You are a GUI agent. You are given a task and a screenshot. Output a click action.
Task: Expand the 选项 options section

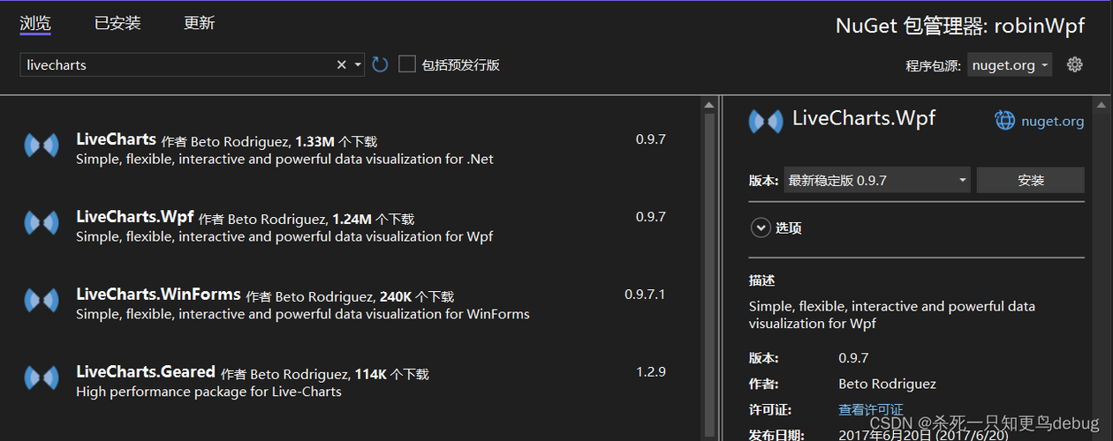pyautogui.click(x=761, y=228)
